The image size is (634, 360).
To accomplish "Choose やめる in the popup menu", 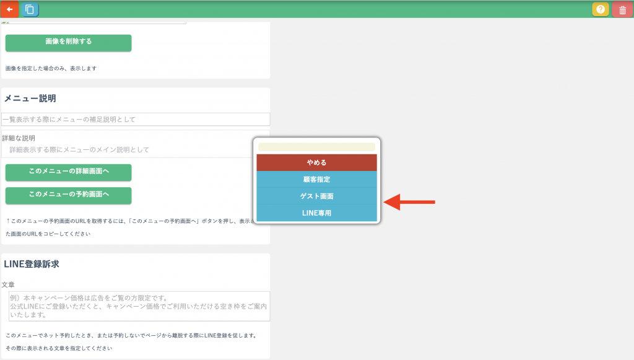I will pos(316,162).
